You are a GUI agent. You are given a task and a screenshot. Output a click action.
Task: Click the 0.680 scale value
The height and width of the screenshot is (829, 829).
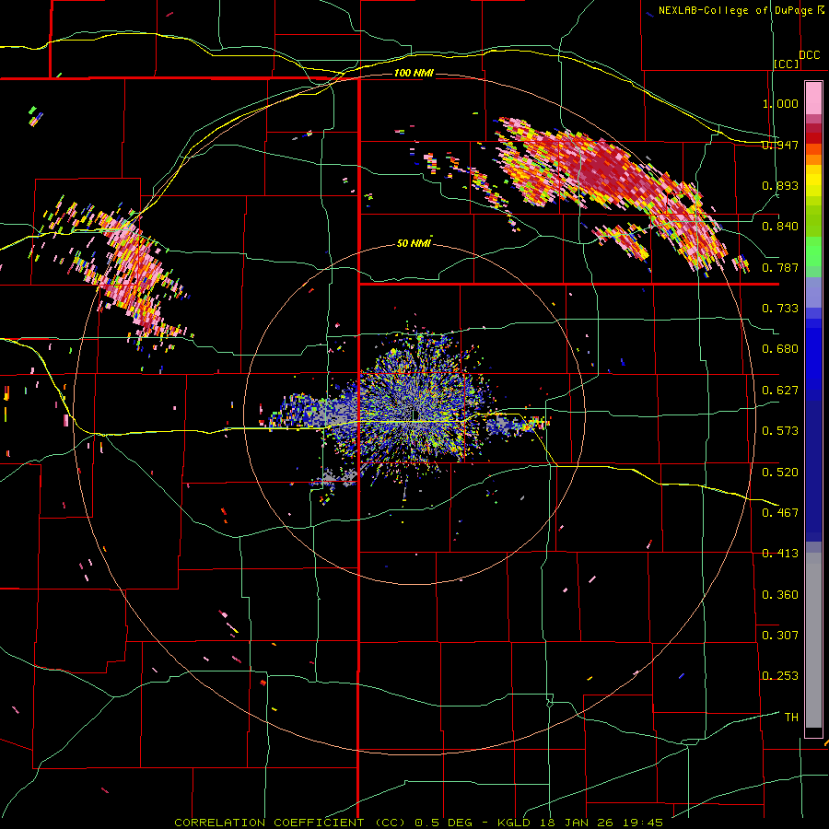coord(780,349)
